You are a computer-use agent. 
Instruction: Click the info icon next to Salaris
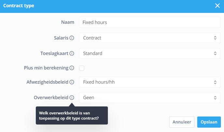tap(72, 38)
